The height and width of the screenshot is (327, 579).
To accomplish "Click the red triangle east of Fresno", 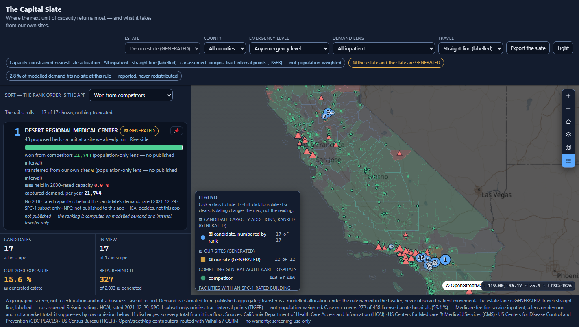I will (400, 153).
